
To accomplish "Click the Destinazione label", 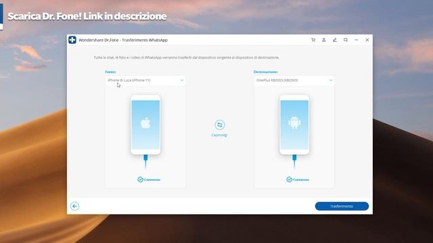I will click(266, 72).
